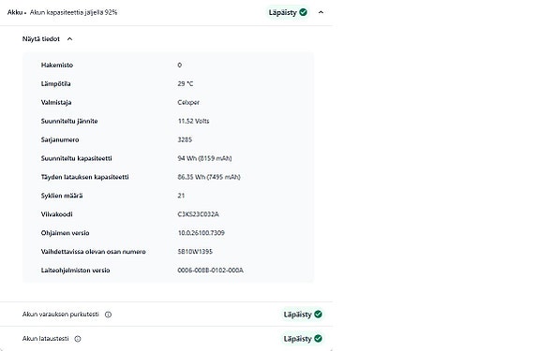Select barcode value C3KS23C032A
The width and height of the screenshot is (539, 351).
click(198, 214)
